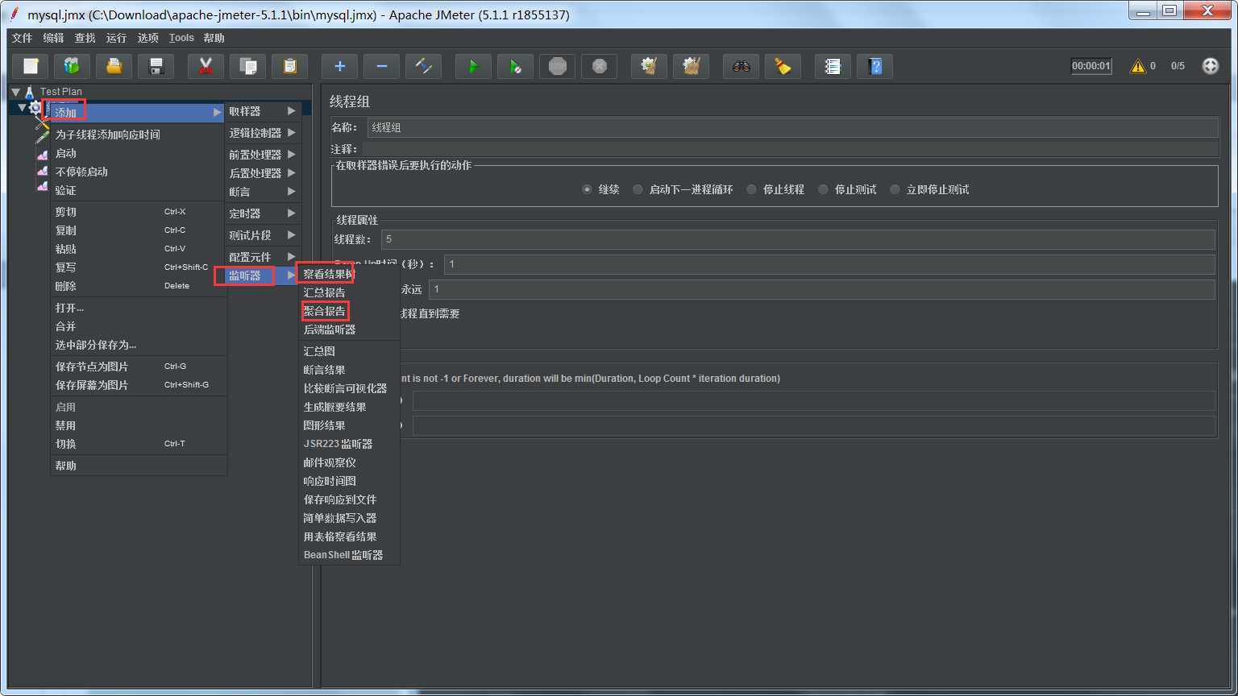This screenshot has width=1238, height=696.
Task: Select the 停止线程 radio button
Action: [x=751, y=189]
